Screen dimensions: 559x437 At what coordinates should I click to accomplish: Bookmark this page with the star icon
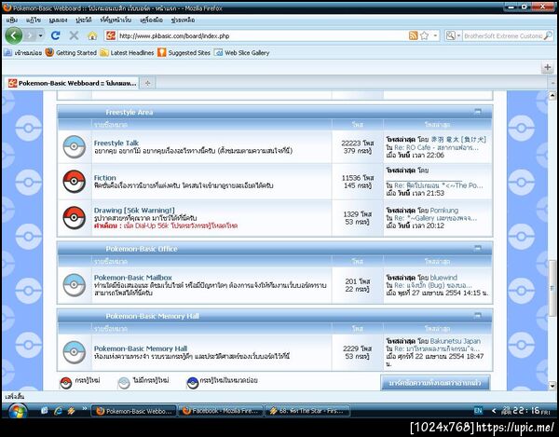pos(424,35)
